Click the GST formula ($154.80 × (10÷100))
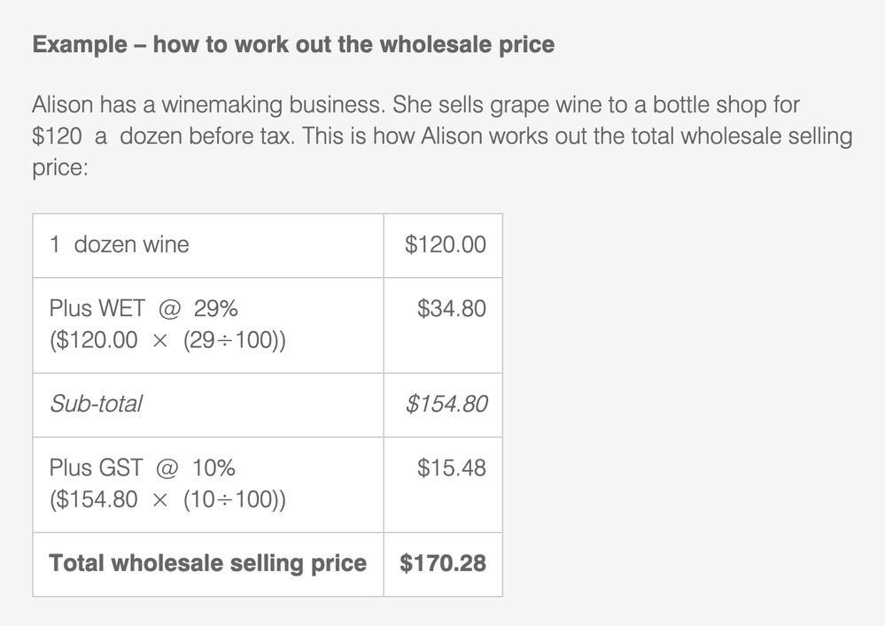 pos(167,500)
